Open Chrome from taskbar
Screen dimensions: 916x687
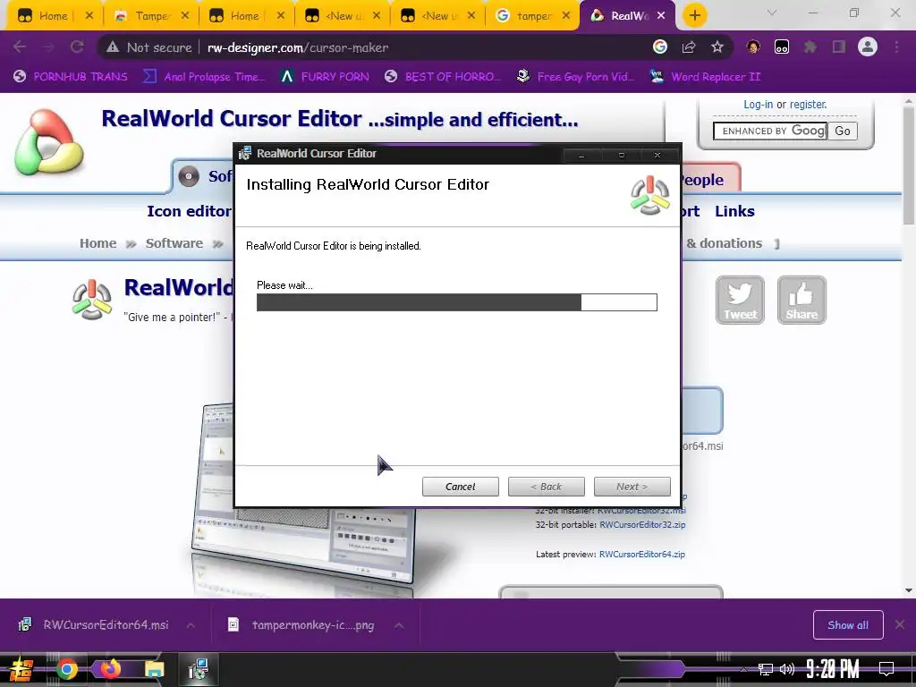(x=66, y=669)
